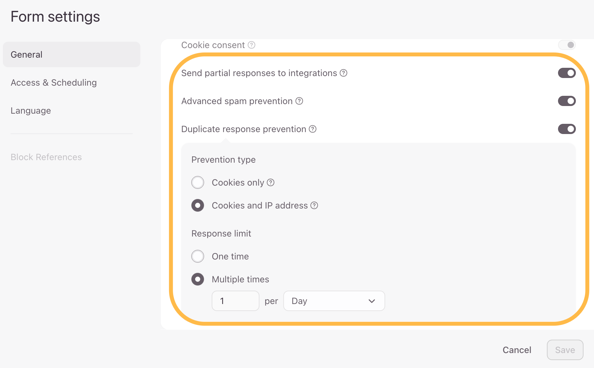Choose Cookies and IP address radio button

point(198,205)
